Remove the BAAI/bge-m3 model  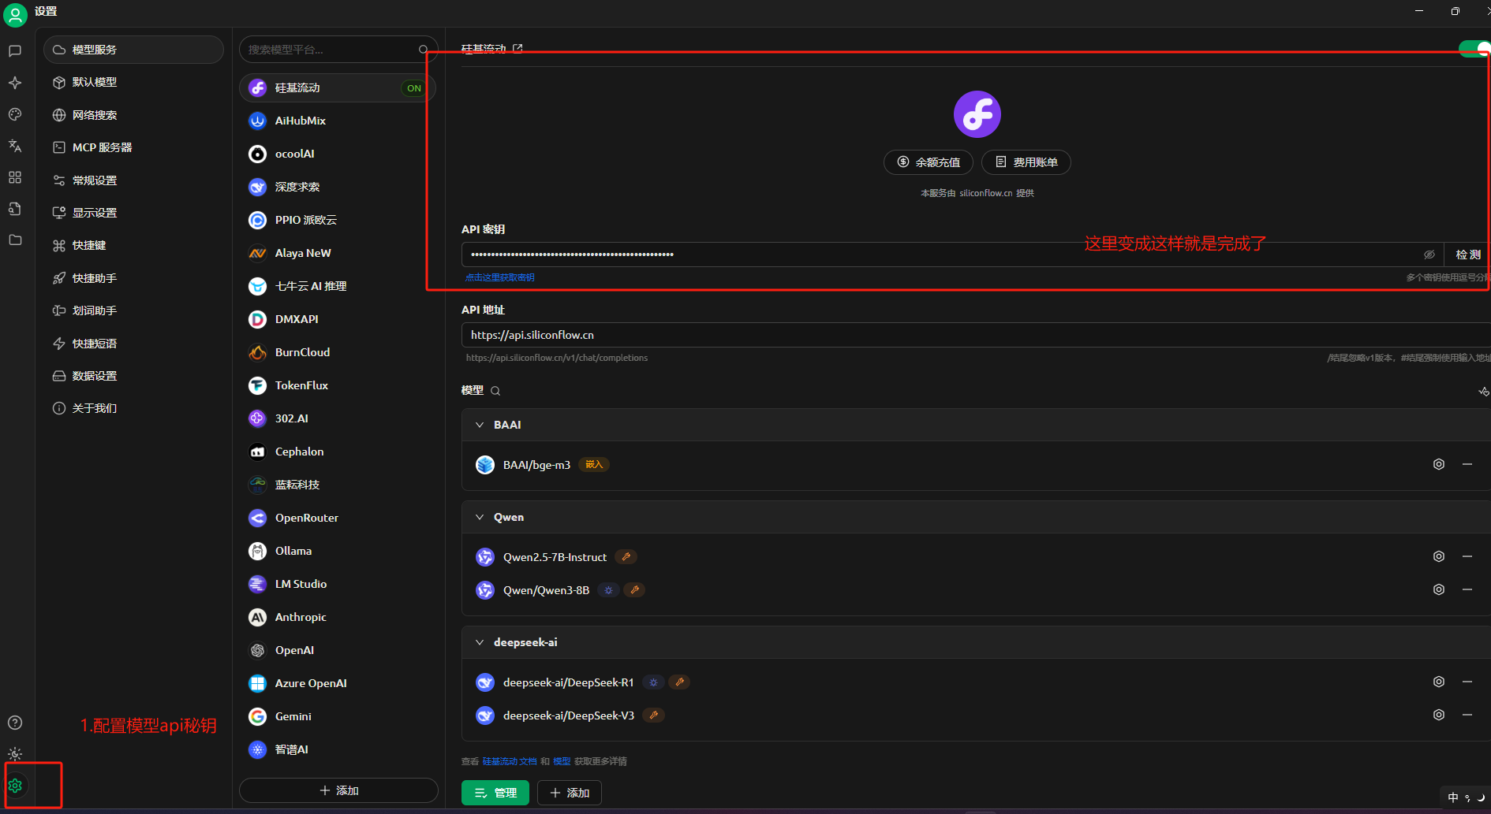point(1467,464)
